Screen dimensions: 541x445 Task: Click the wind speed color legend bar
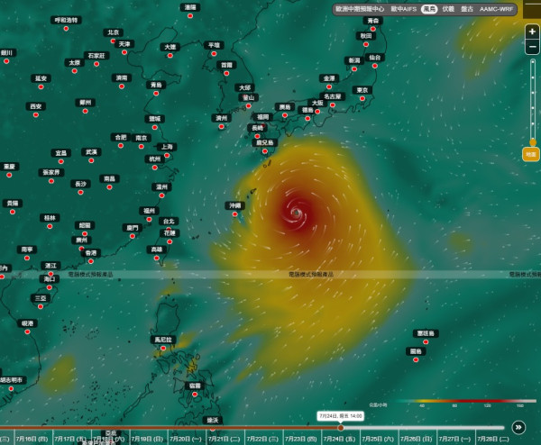pos(467,401)
